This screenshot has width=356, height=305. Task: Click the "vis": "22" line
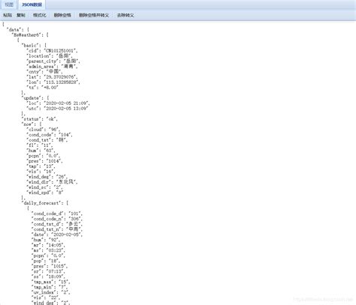[x=46, y=298]
